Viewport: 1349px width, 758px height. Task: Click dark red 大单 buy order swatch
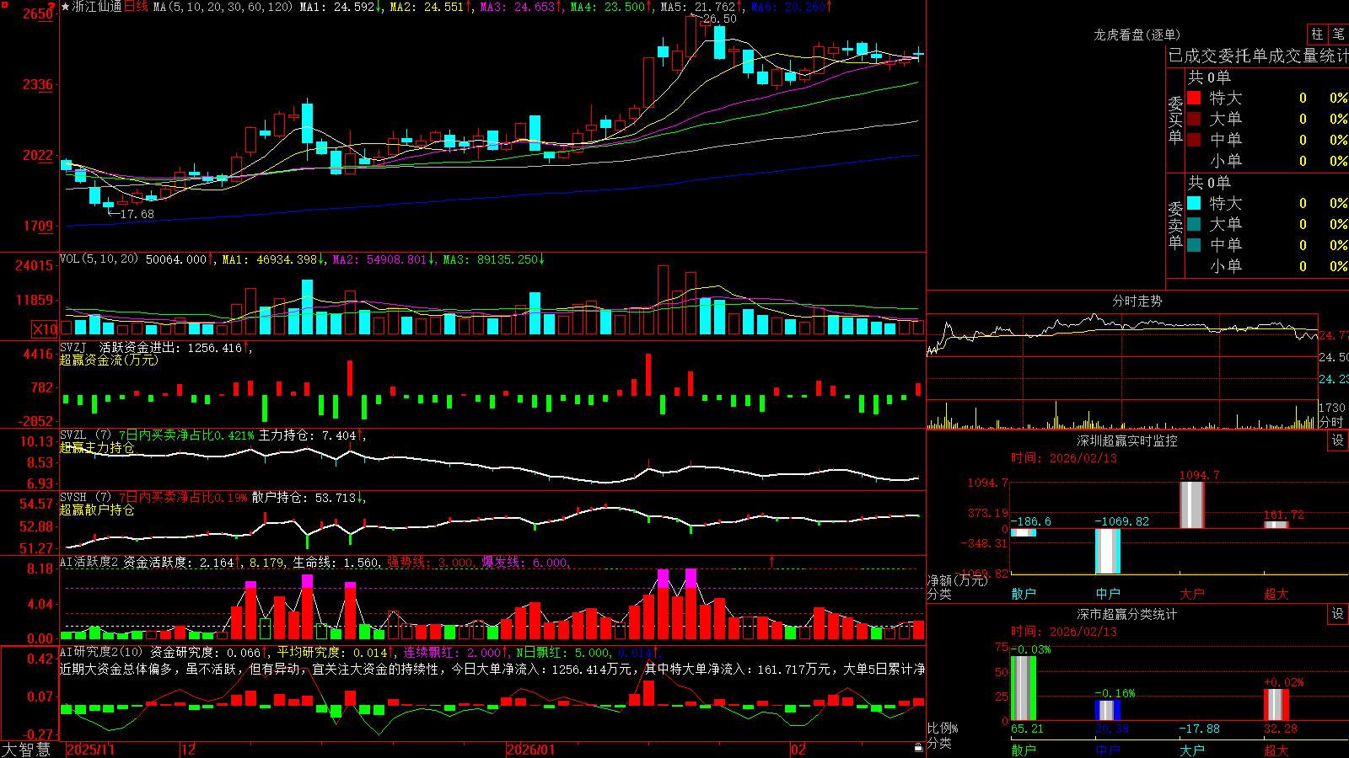[x=1194, y=119]
